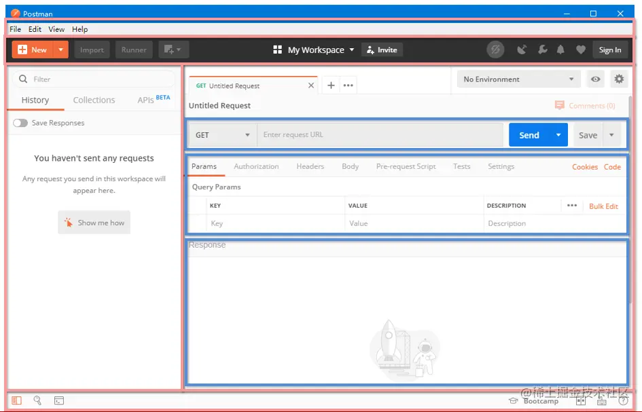Click the blue Send button
642x412 pixels.
529,135
